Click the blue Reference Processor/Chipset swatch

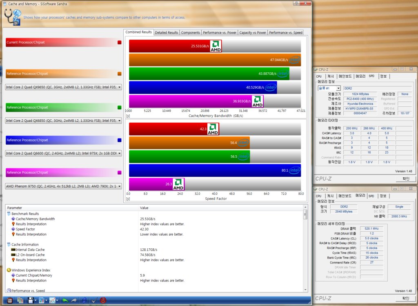click(120, 140)
